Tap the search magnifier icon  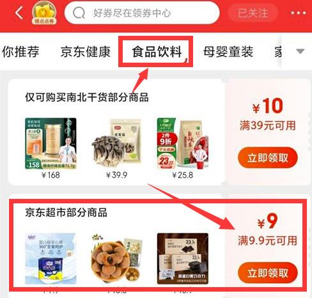79,13
